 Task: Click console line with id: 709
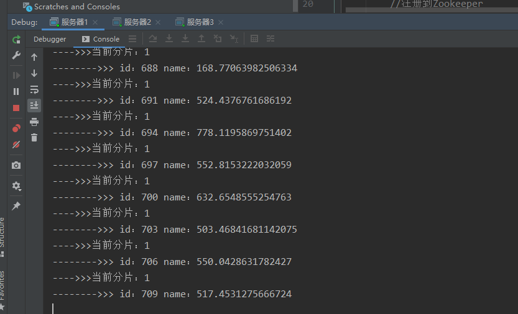click(x=172, y=294)
